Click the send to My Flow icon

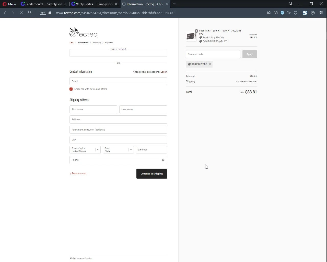[289, 13]
